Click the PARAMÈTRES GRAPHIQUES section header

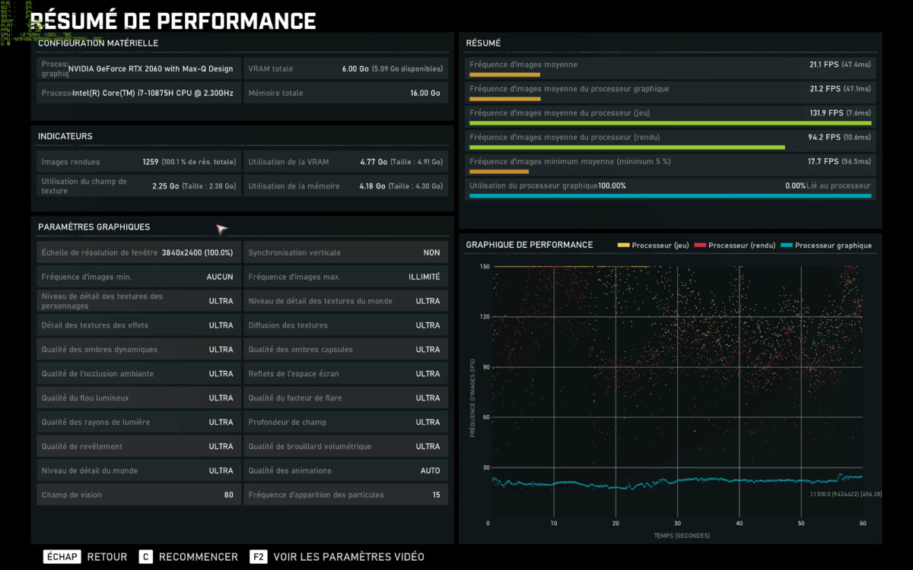pyautogui.click(x=94, y=226)
